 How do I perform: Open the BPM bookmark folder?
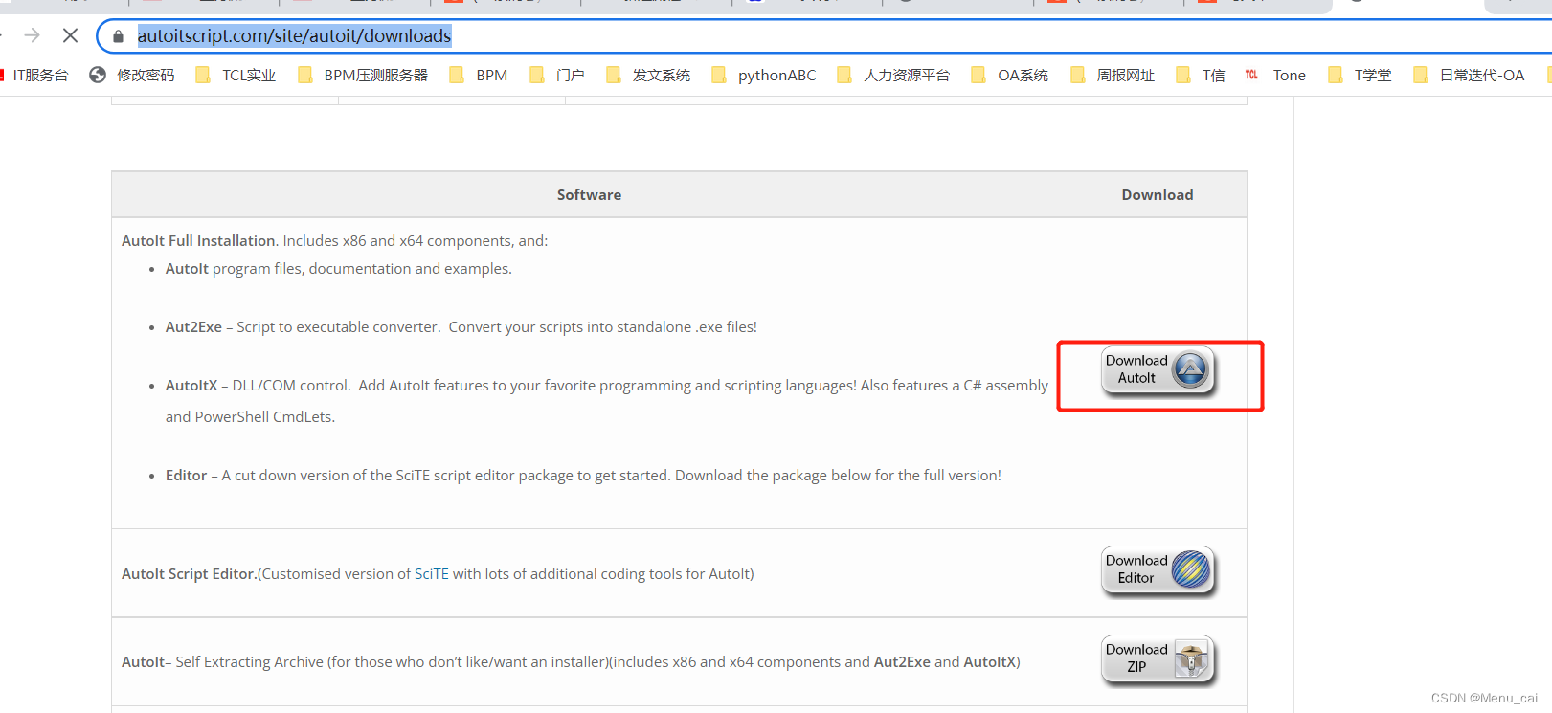pyautogui.click(x=479, y=76)
